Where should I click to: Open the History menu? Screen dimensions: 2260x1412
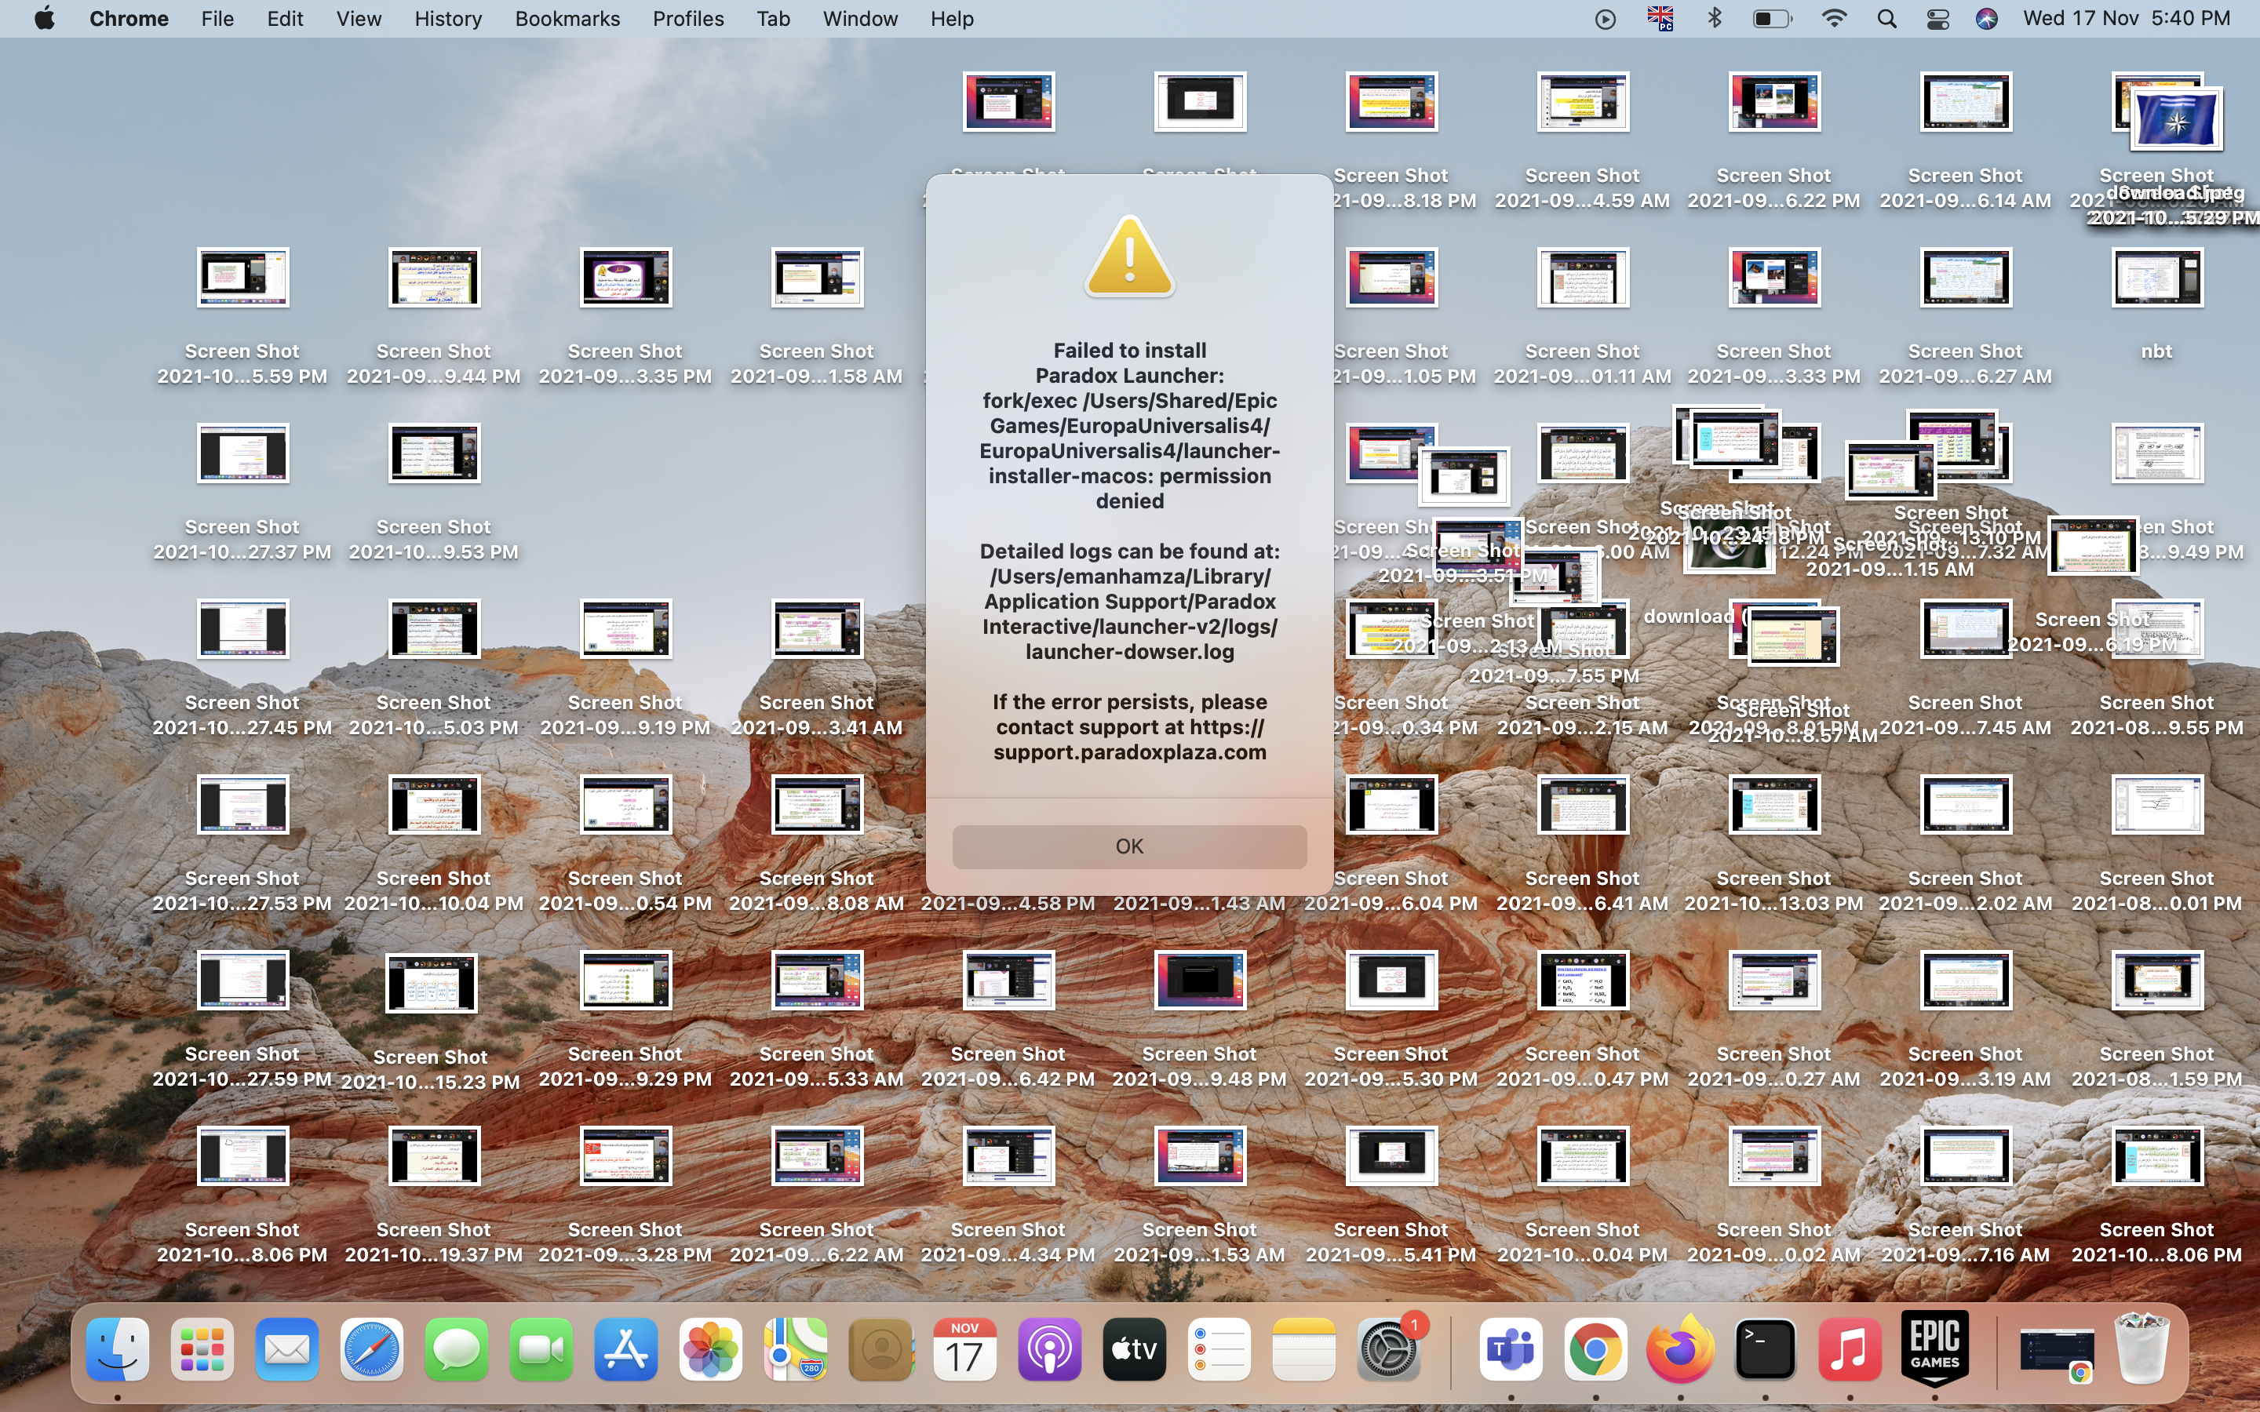[x=448, y=19]
